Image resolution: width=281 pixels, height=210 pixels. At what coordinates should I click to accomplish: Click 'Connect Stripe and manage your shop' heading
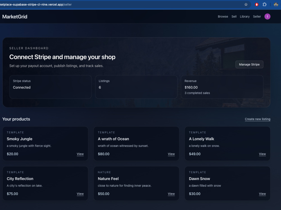62,57
